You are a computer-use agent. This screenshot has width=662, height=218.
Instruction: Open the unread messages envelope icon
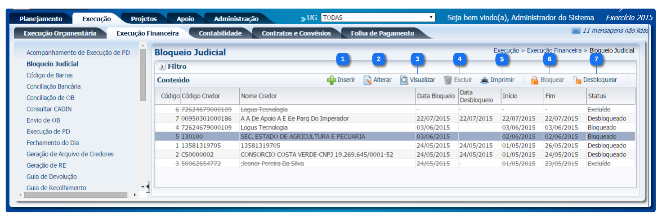pyautogui.click(x=575, y=31)
